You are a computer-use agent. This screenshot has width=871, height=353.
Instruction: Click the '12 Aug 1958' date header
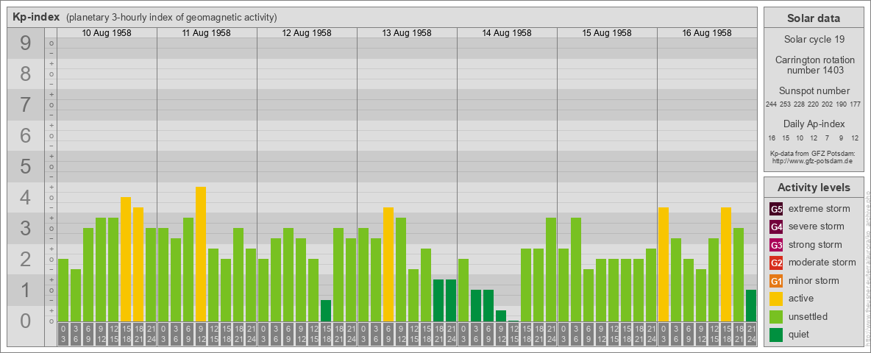(307, 33)
